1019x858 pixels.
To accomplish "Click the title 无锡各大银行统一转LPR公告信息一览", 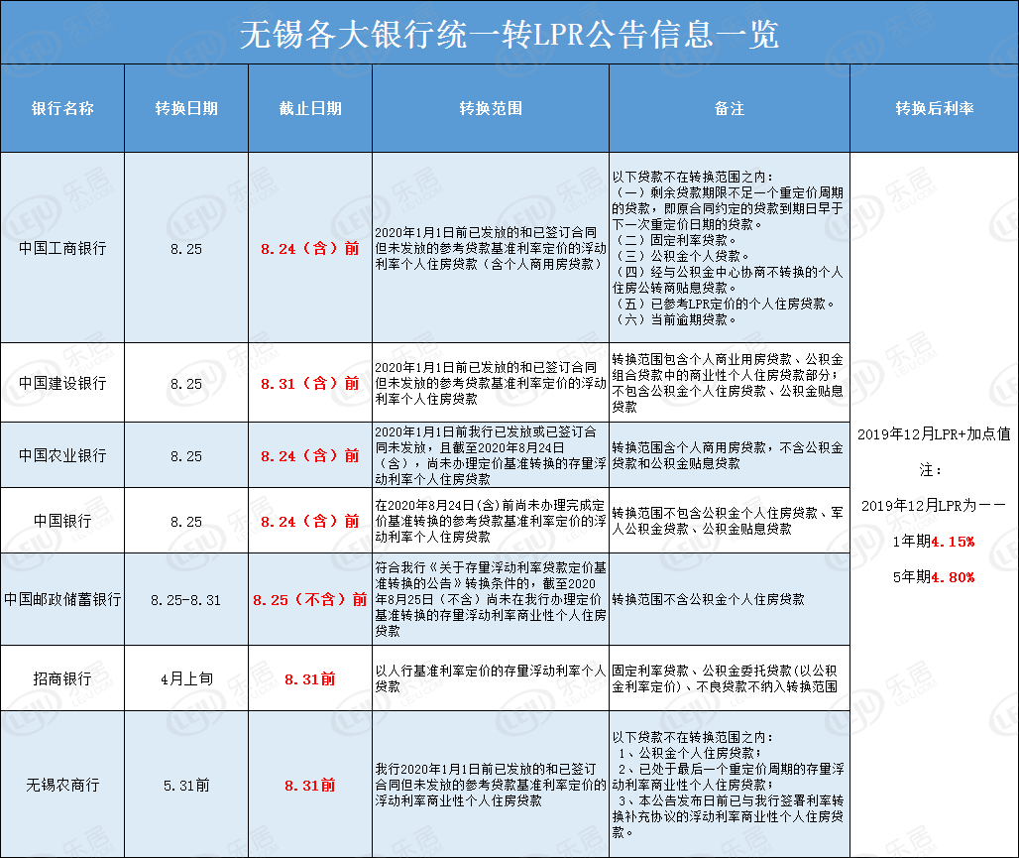I will (509, 30).
